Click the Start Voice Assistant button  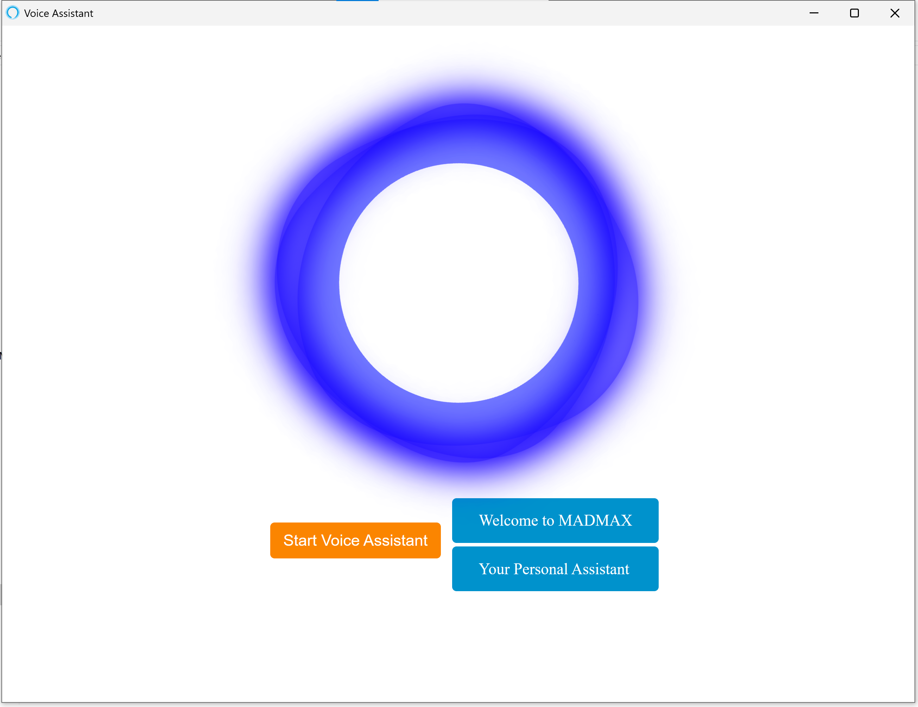355,540
